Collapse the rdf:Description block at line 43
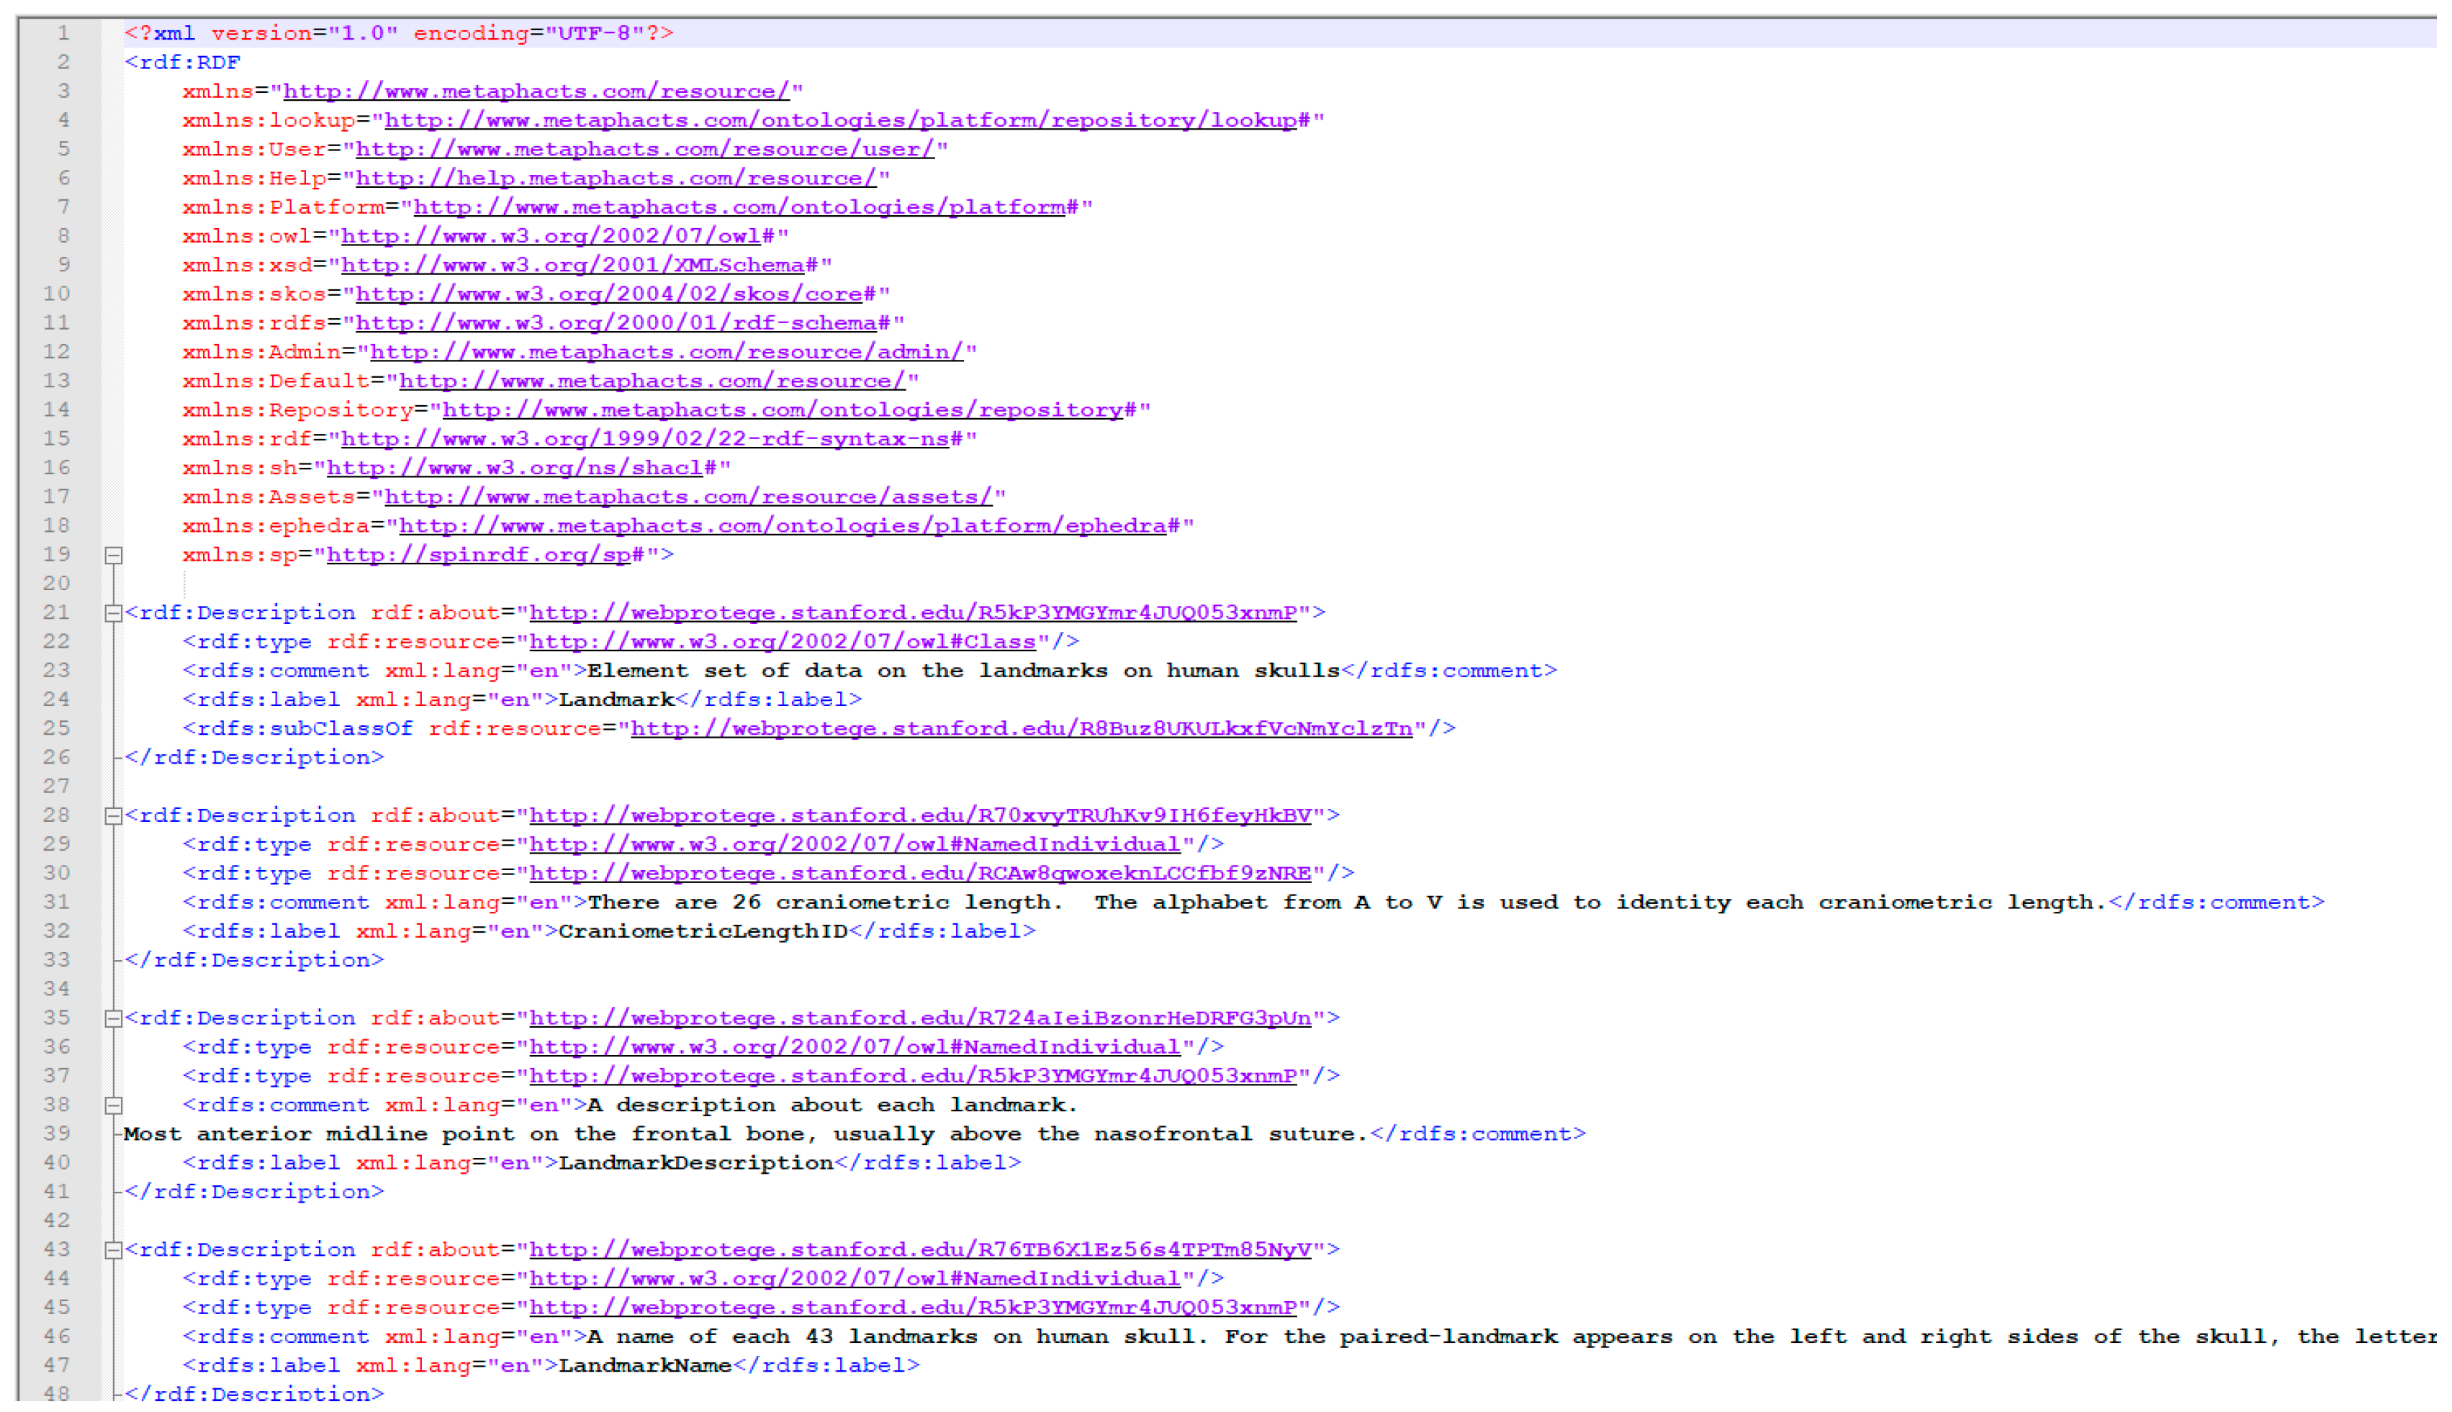Viewport: 2452px width, 1412px height. tap(114, 1251)
